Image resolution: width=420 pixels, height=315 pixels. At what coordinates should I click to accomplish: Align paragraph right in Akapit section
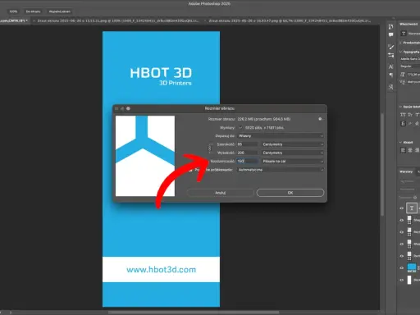click(417, 150)
